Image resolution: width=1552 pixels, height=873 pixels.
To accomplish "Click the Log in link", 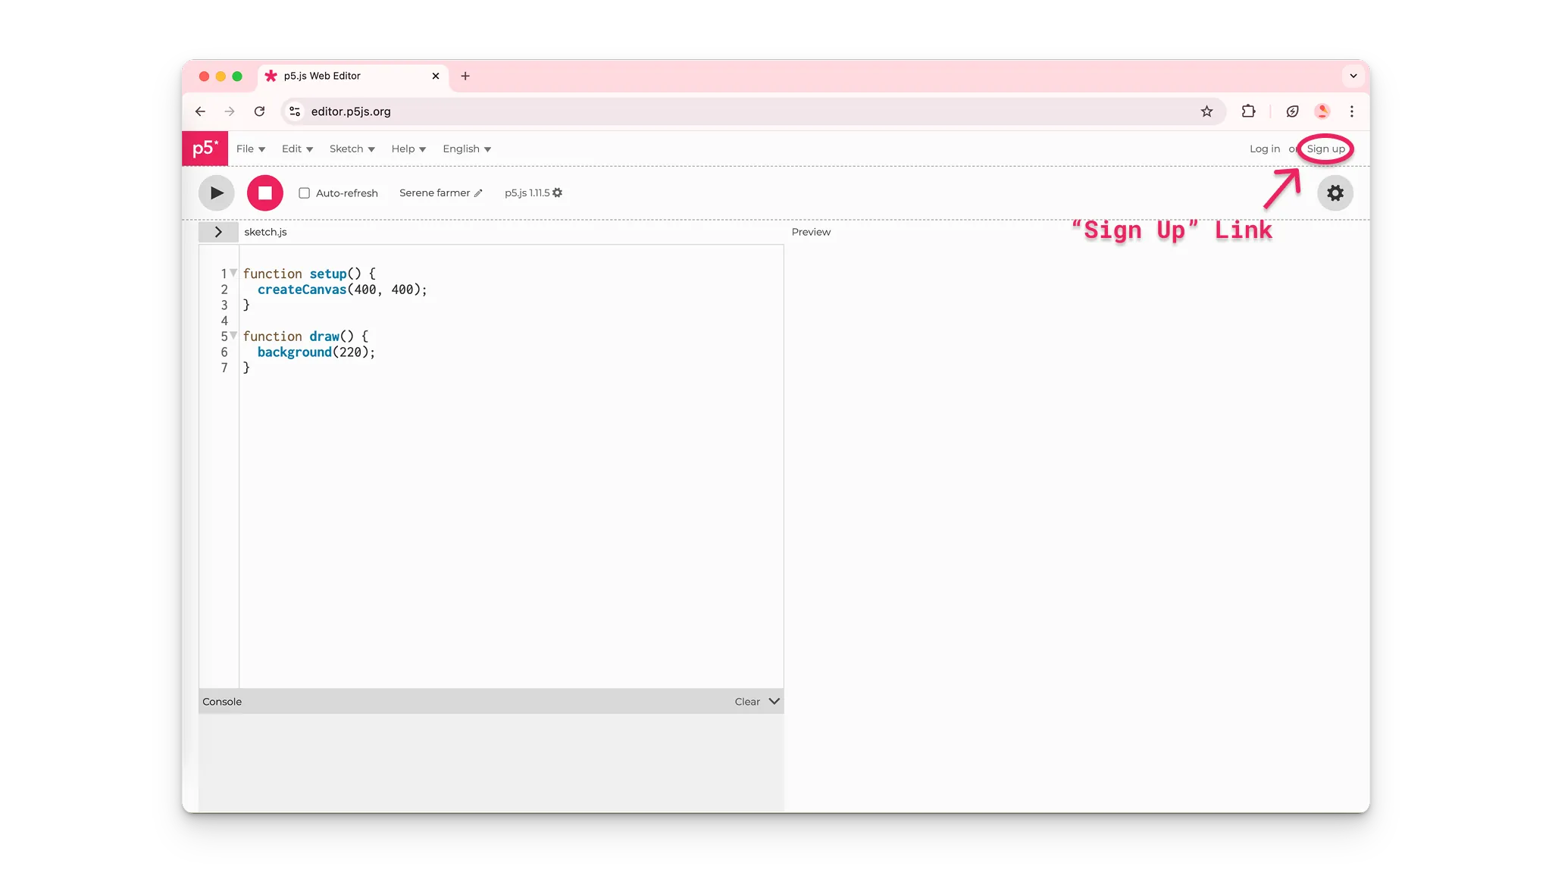I will click(x=1264, y=149).
